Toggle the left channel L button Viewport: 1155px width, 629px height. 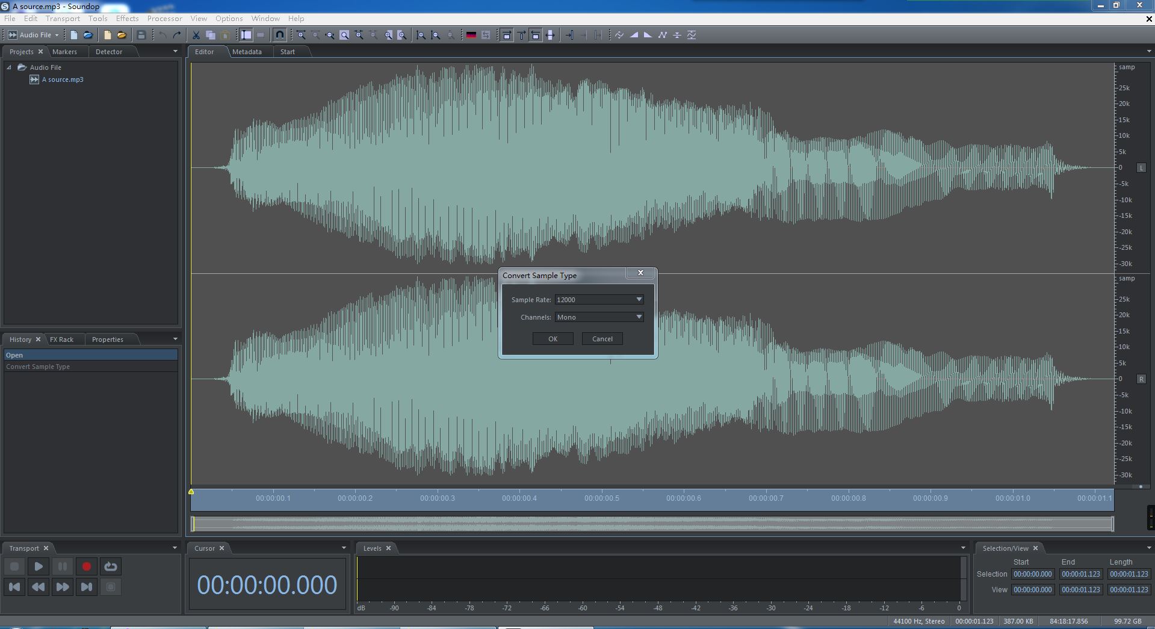pyautogui.click(x=1141, y=168)
